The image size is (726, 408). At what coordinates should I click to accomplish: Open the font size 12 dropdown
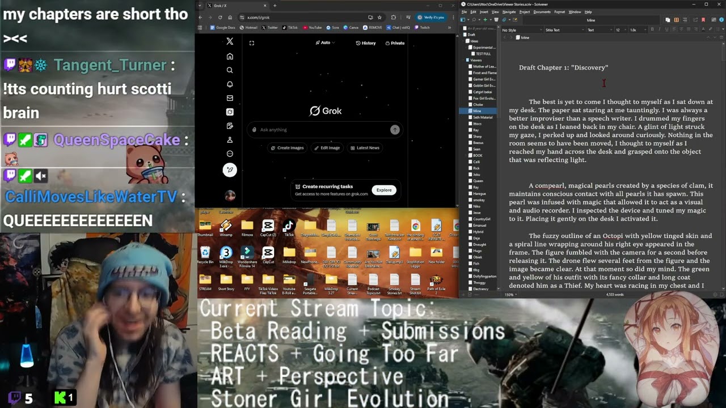tap(621, 30)
